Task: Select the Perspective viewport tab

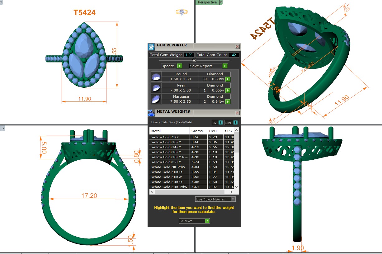Action: pyautogui.click(x=207, y=2)
